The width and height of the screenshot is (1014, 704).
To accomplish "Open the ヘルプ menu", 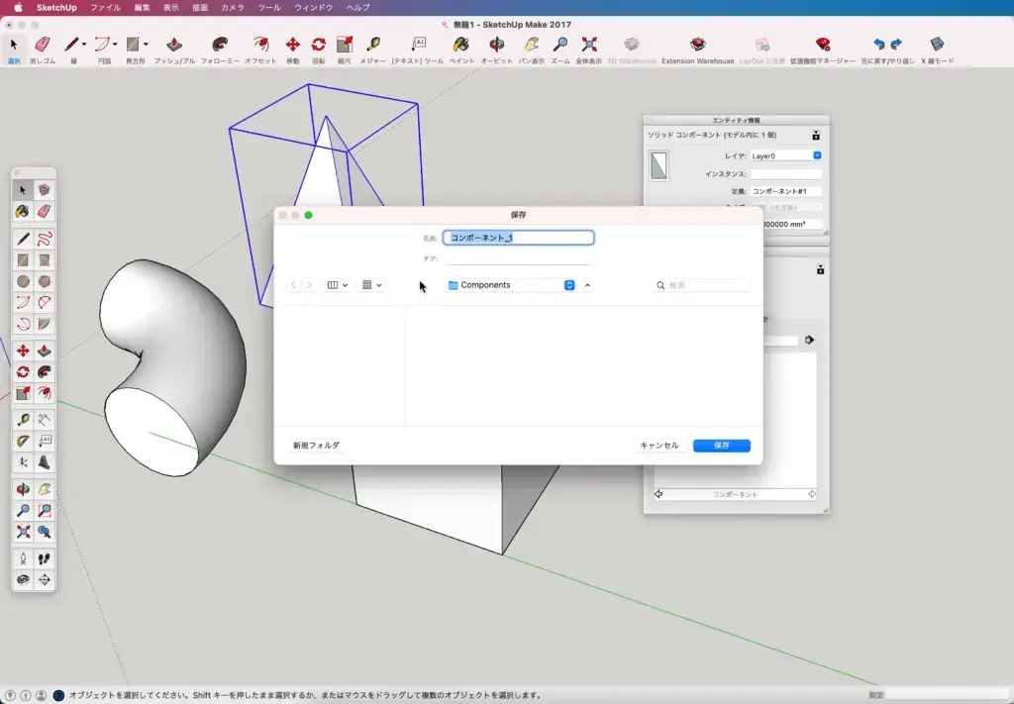I will coord(358,8).
